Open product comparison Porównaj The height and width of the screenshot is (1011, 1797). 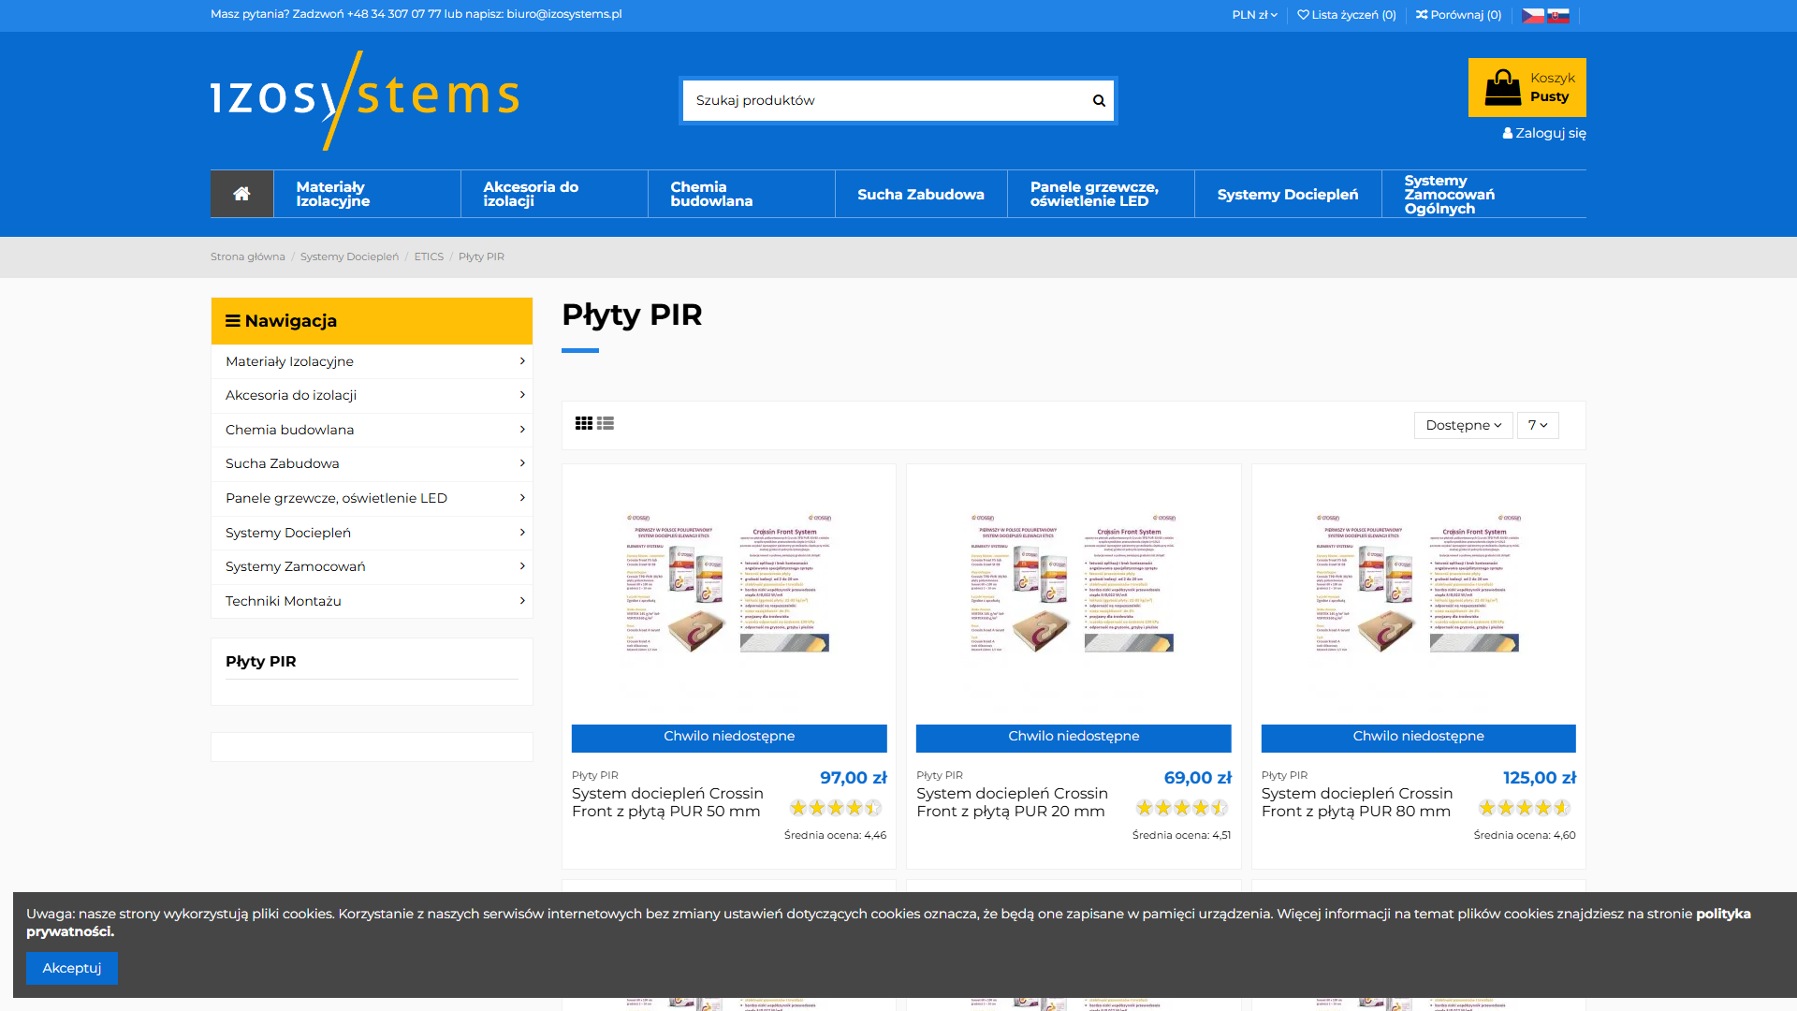pyautogui.click(x=1458, y=15)
